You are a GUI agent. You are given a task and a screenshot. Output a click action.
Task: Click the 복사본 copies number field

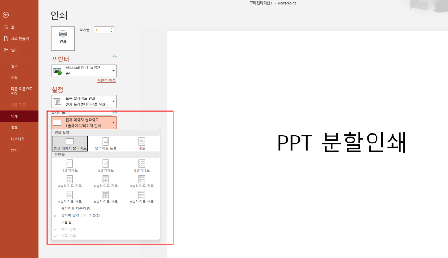(101, 30)
